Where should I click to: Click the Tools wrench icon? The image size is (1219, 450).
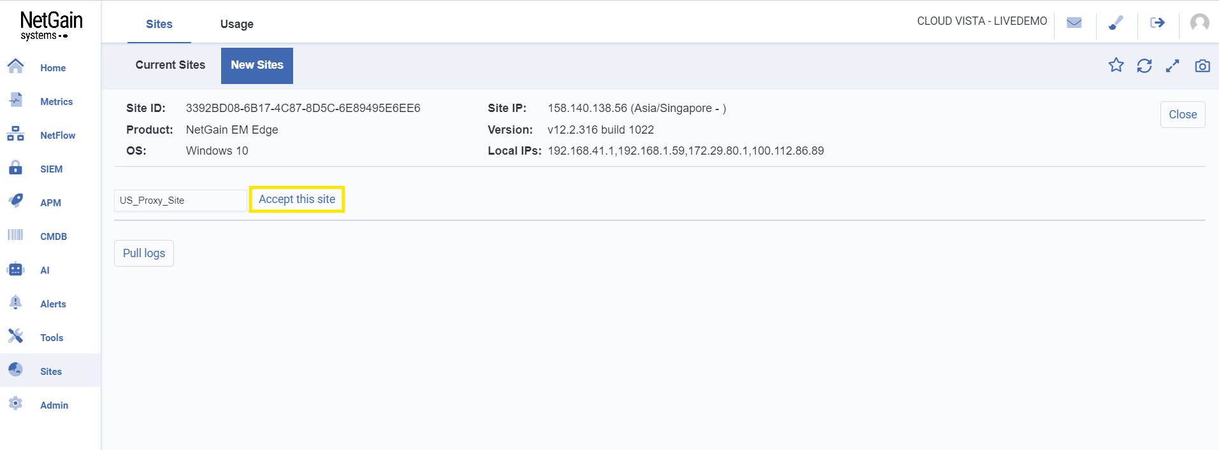[x=15, y=336]
